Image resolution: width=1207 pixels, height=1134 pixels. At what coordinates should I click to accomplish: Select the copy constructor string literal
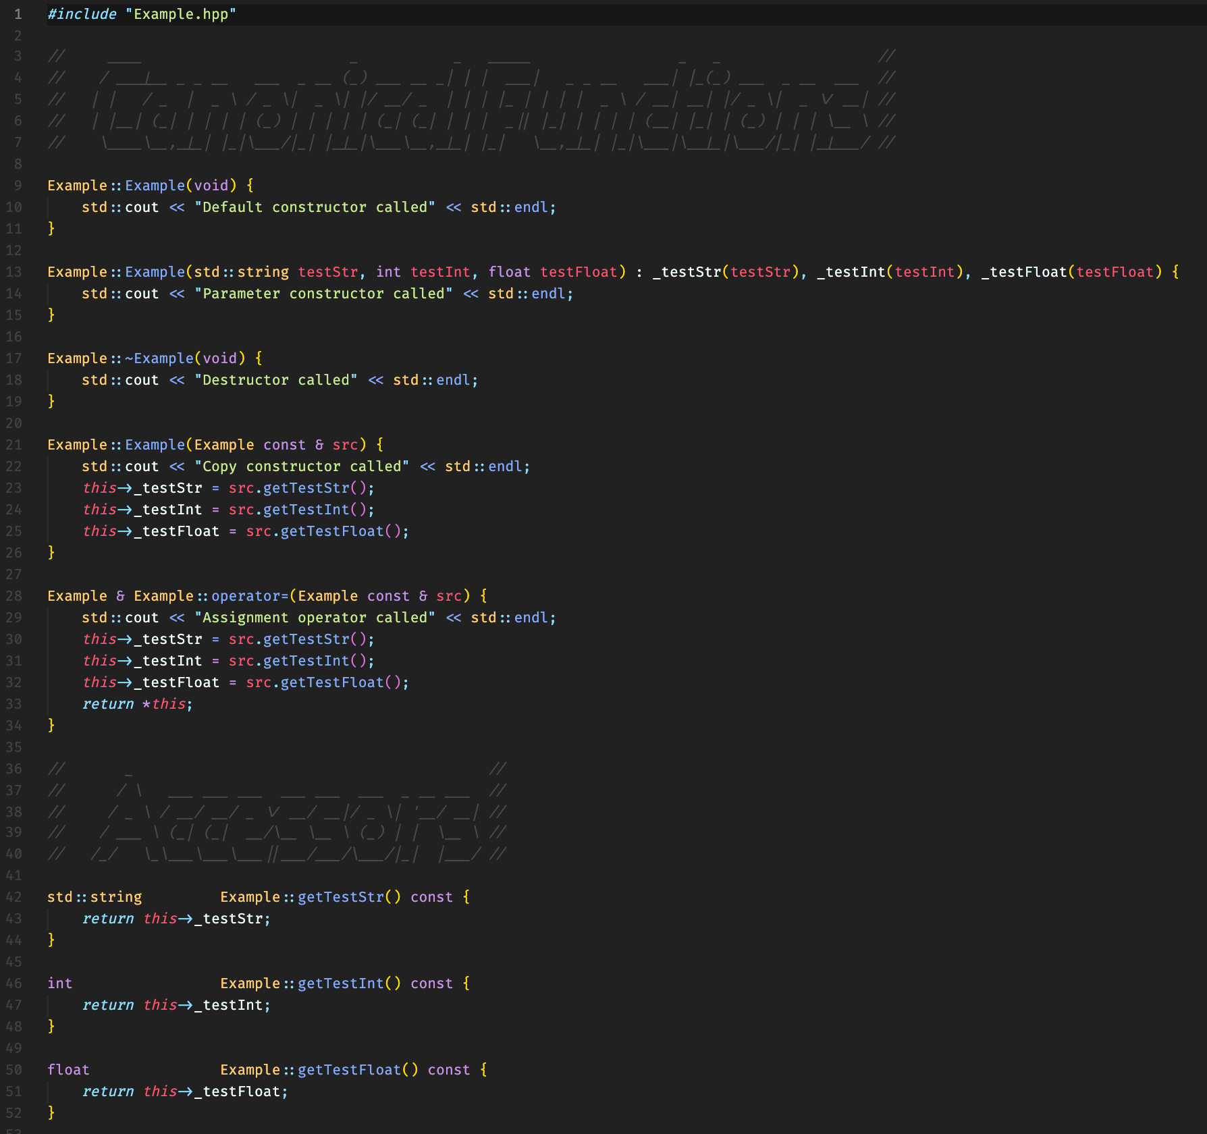click(x=302, y=466)
